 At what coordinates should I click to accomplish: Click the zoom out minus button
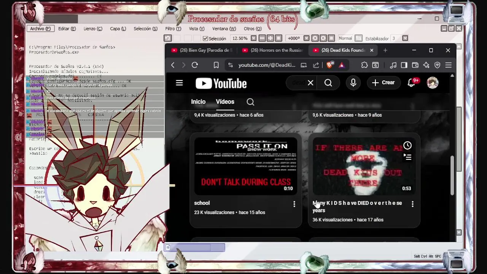point(262,38)
